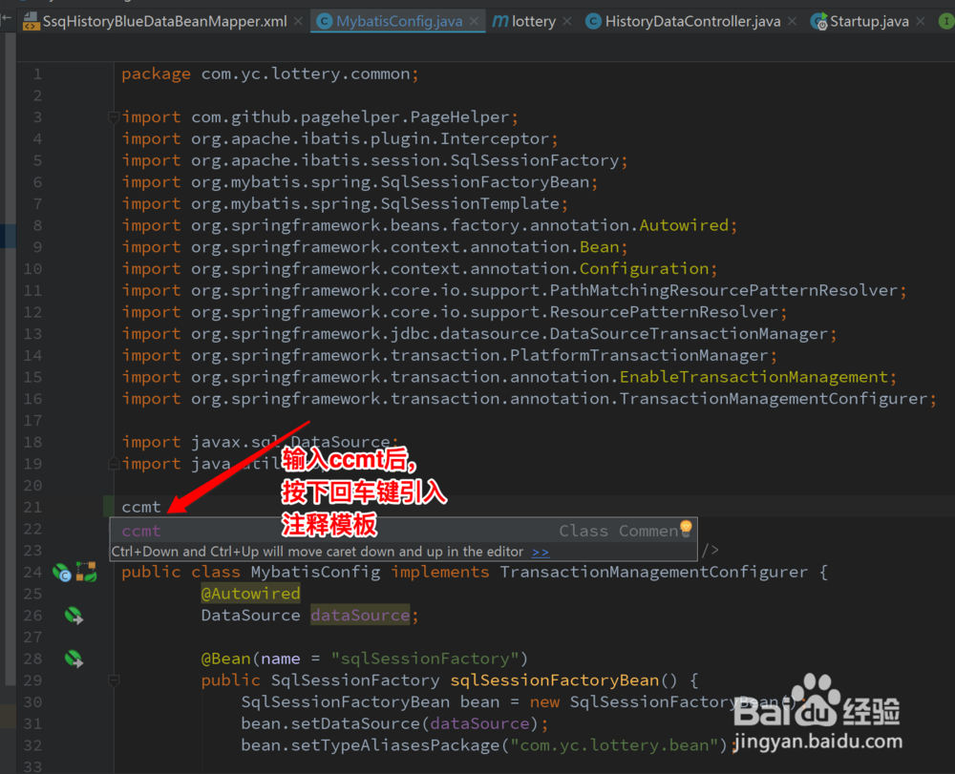Click the fold handle near line 29
The image size is (955, 774).
(x=113, y=680)
